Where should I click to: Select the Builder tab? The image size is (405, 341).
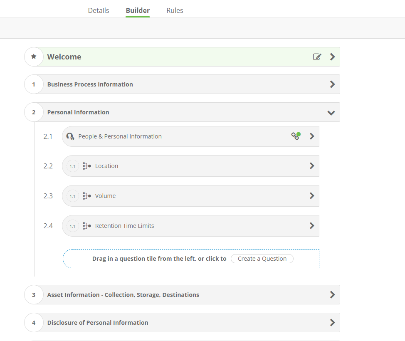pyautogui.click(x=138, y=10)
